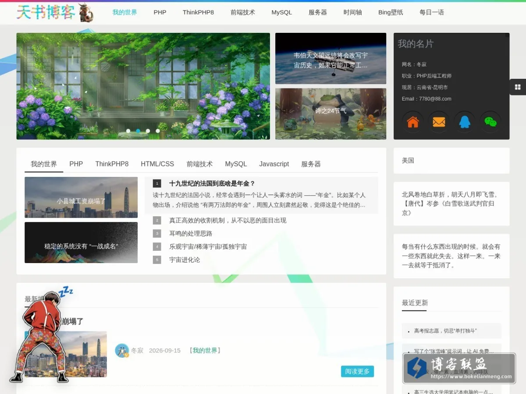Viewport: 526px width, 394px height.
Task: Switch to Javascript content tab
Action: pyautogui.click(x=274, y=164)
